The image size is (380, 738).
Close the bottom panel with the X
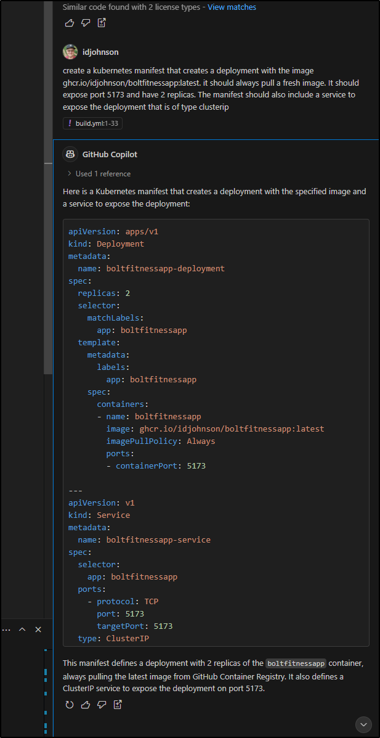pos(39,629)
